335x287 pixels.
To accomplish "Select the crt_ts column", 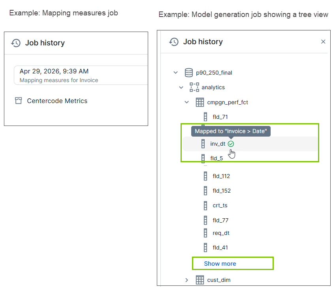I will coord(220,205).
